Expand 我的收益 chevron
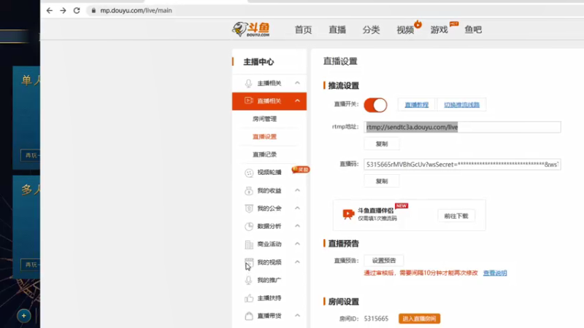The height and width of the screenshot is (328, 584). (297, 190)
